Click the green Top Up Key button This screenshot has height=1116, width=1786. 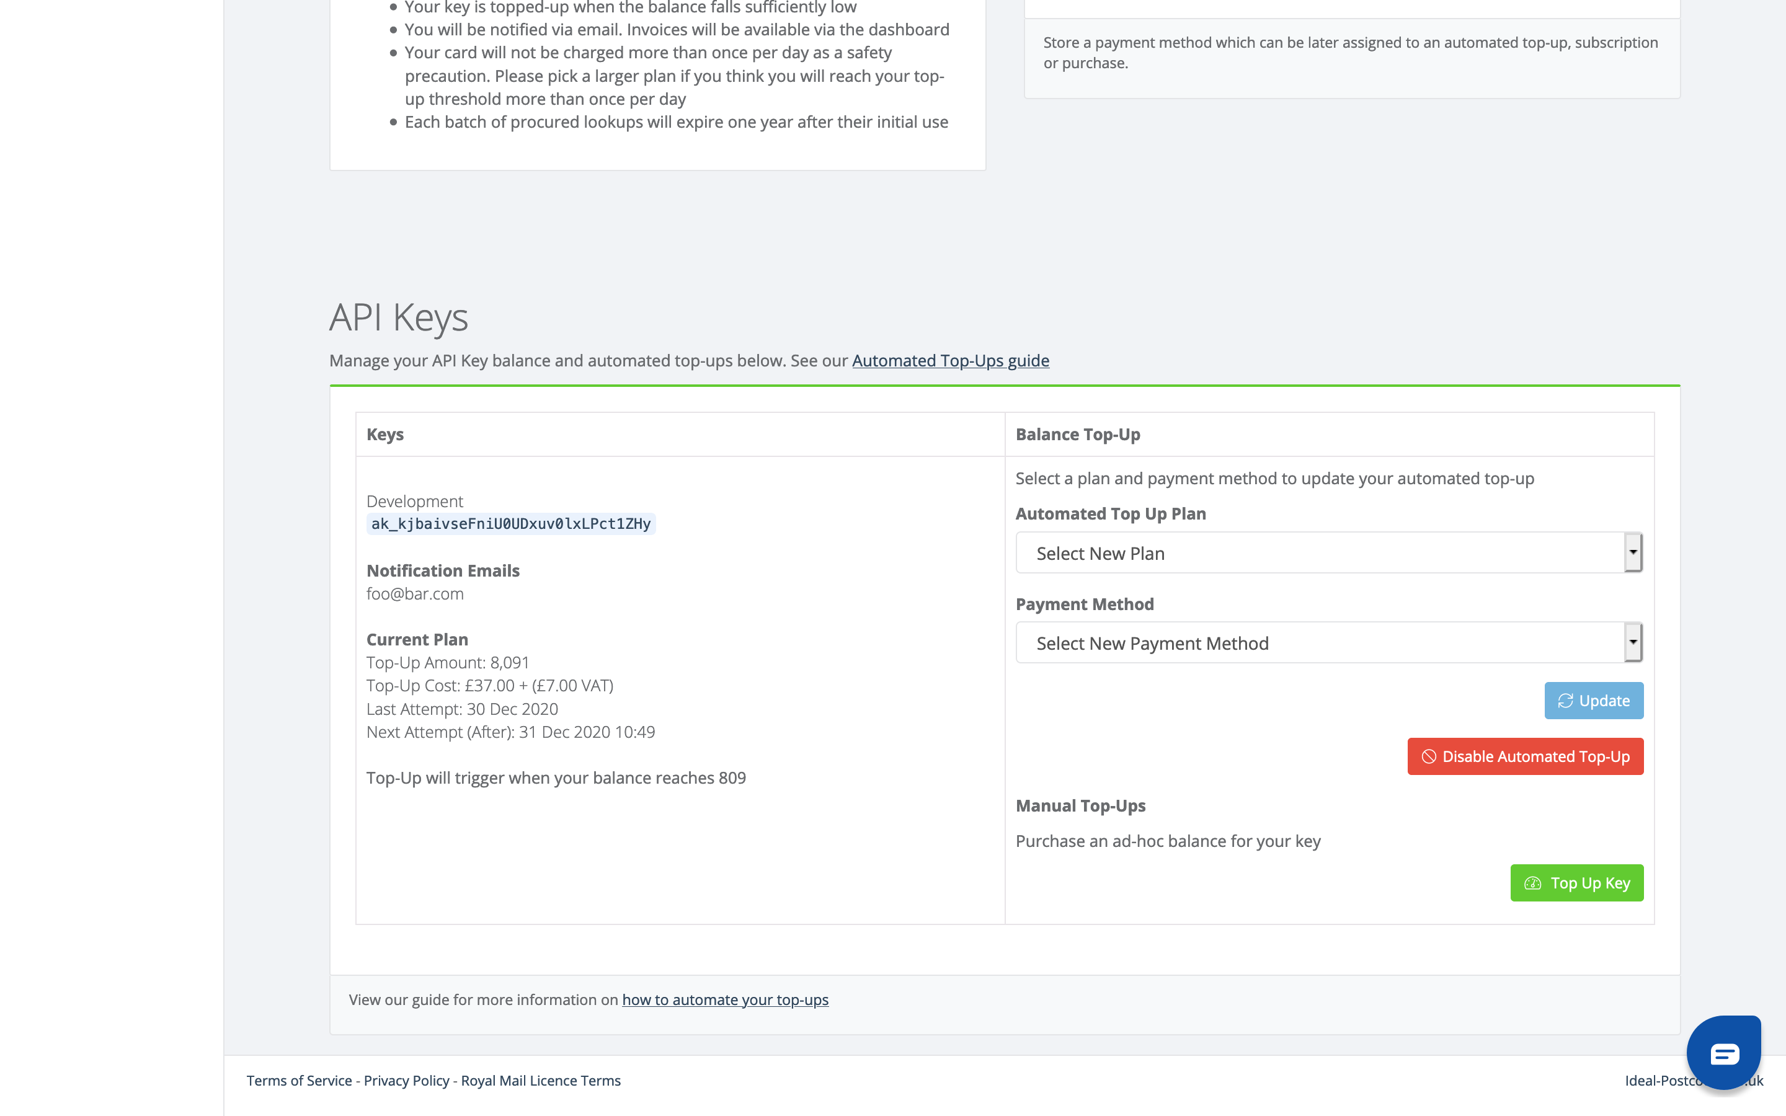click(x=1576, y=883)
